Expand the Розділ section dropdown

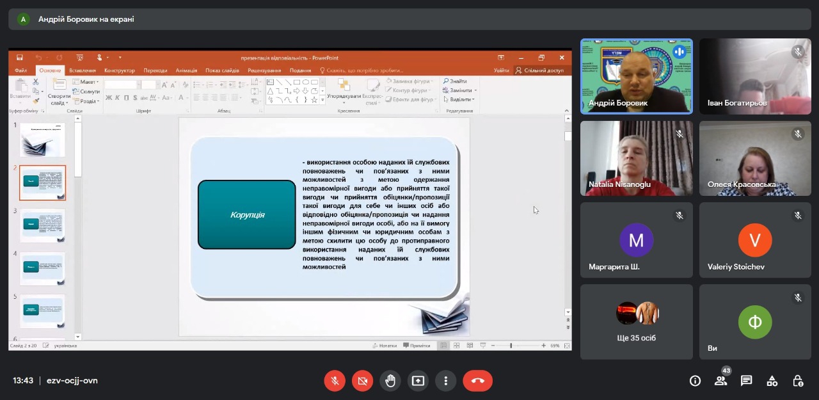pyautogui.click(x=86, y=101)
